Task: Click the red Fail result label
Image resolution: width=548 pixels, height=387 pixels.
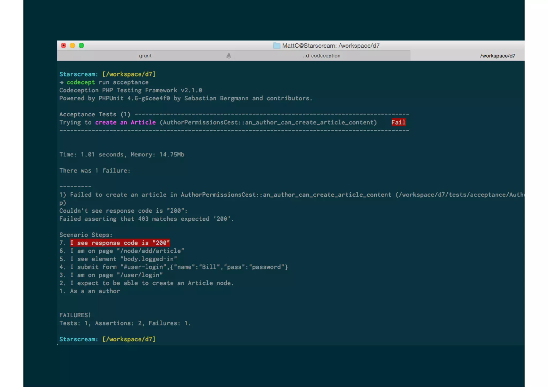Action: click(x=398, y=122)
